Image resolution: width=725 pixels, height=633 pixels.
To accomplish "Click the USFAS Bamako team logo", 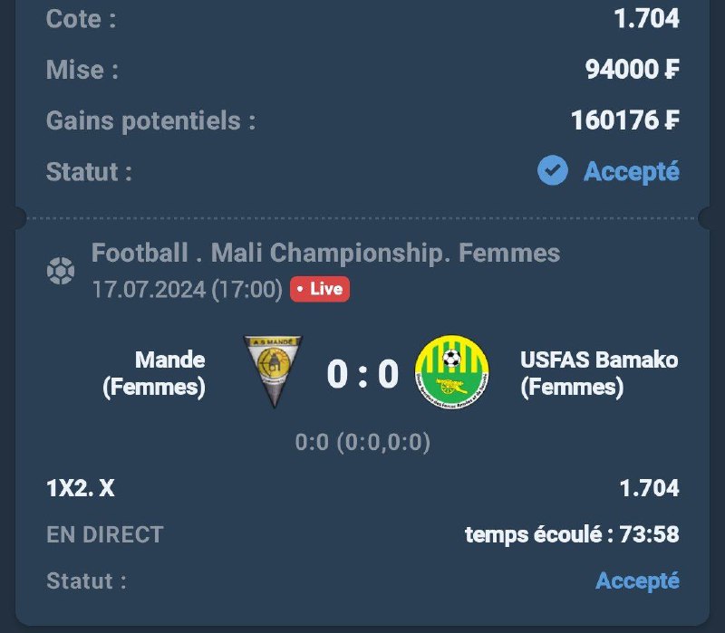I will coord(451,372).
